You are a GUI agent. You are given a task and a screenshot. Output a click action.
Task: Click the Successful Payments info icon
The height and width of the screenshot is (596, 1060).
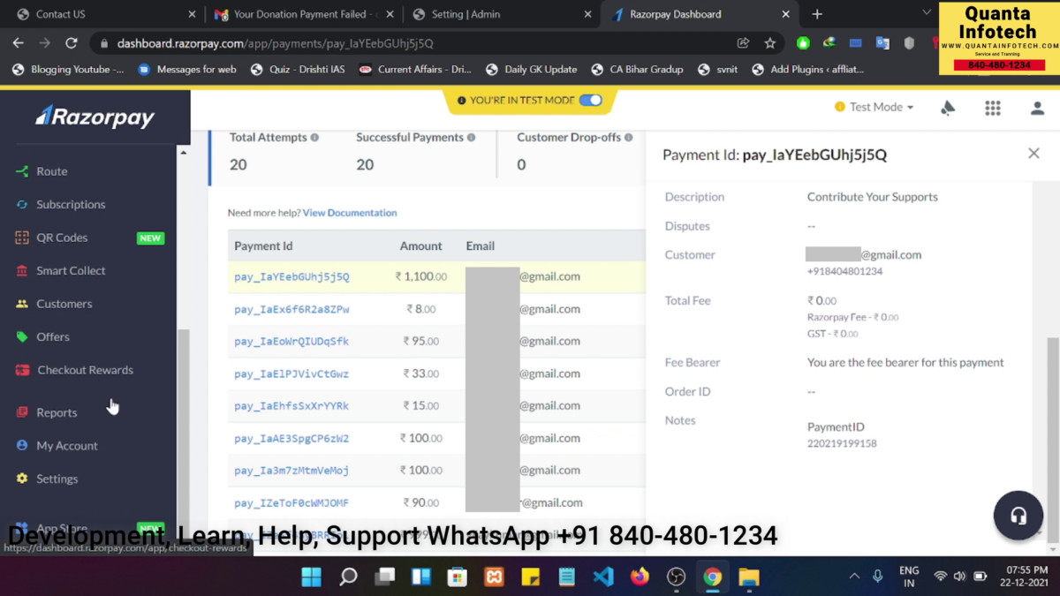pos(471,138)
